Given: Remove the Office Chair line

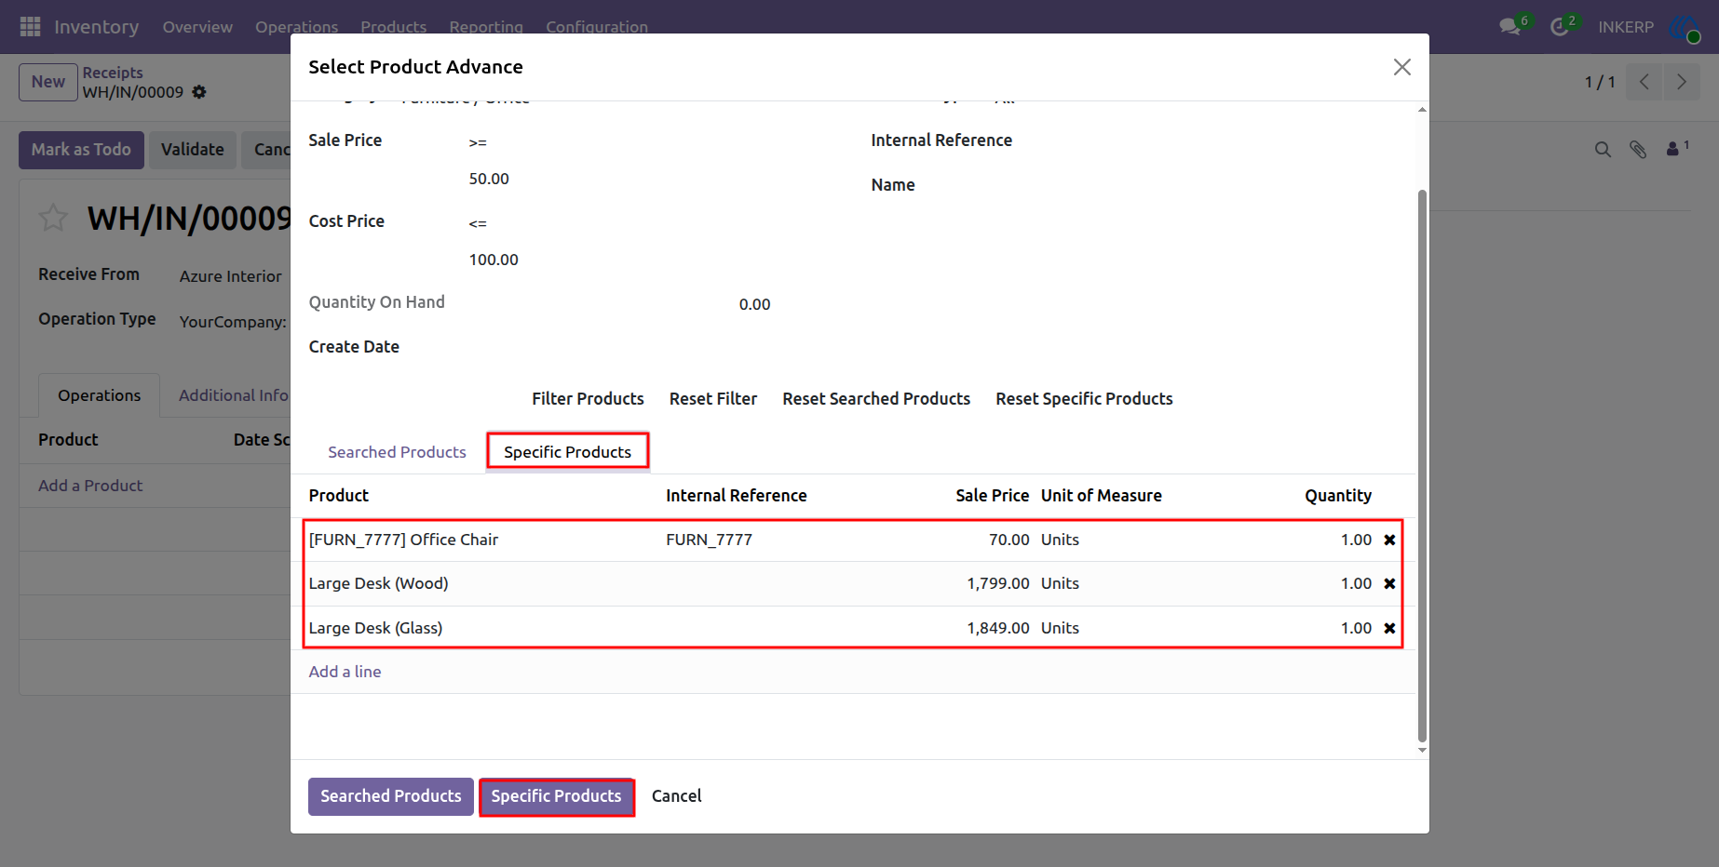Looking at the screenshot, I should (x=1389, y=540).
